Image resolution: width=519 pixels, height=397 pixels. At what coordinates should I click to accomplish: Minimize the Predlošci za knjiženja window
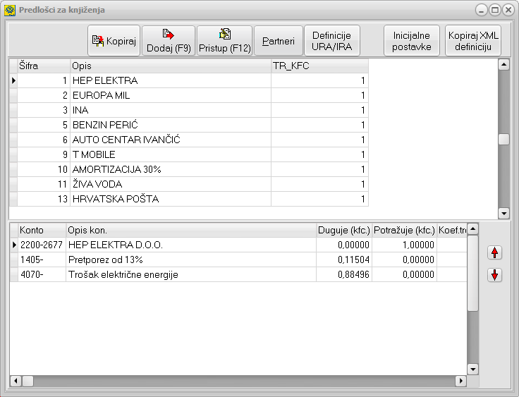(482, 10)
